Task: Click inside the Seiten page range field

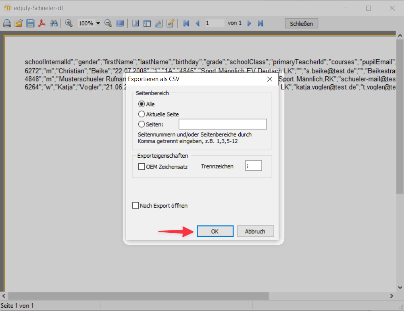Action: pos(223,124)
